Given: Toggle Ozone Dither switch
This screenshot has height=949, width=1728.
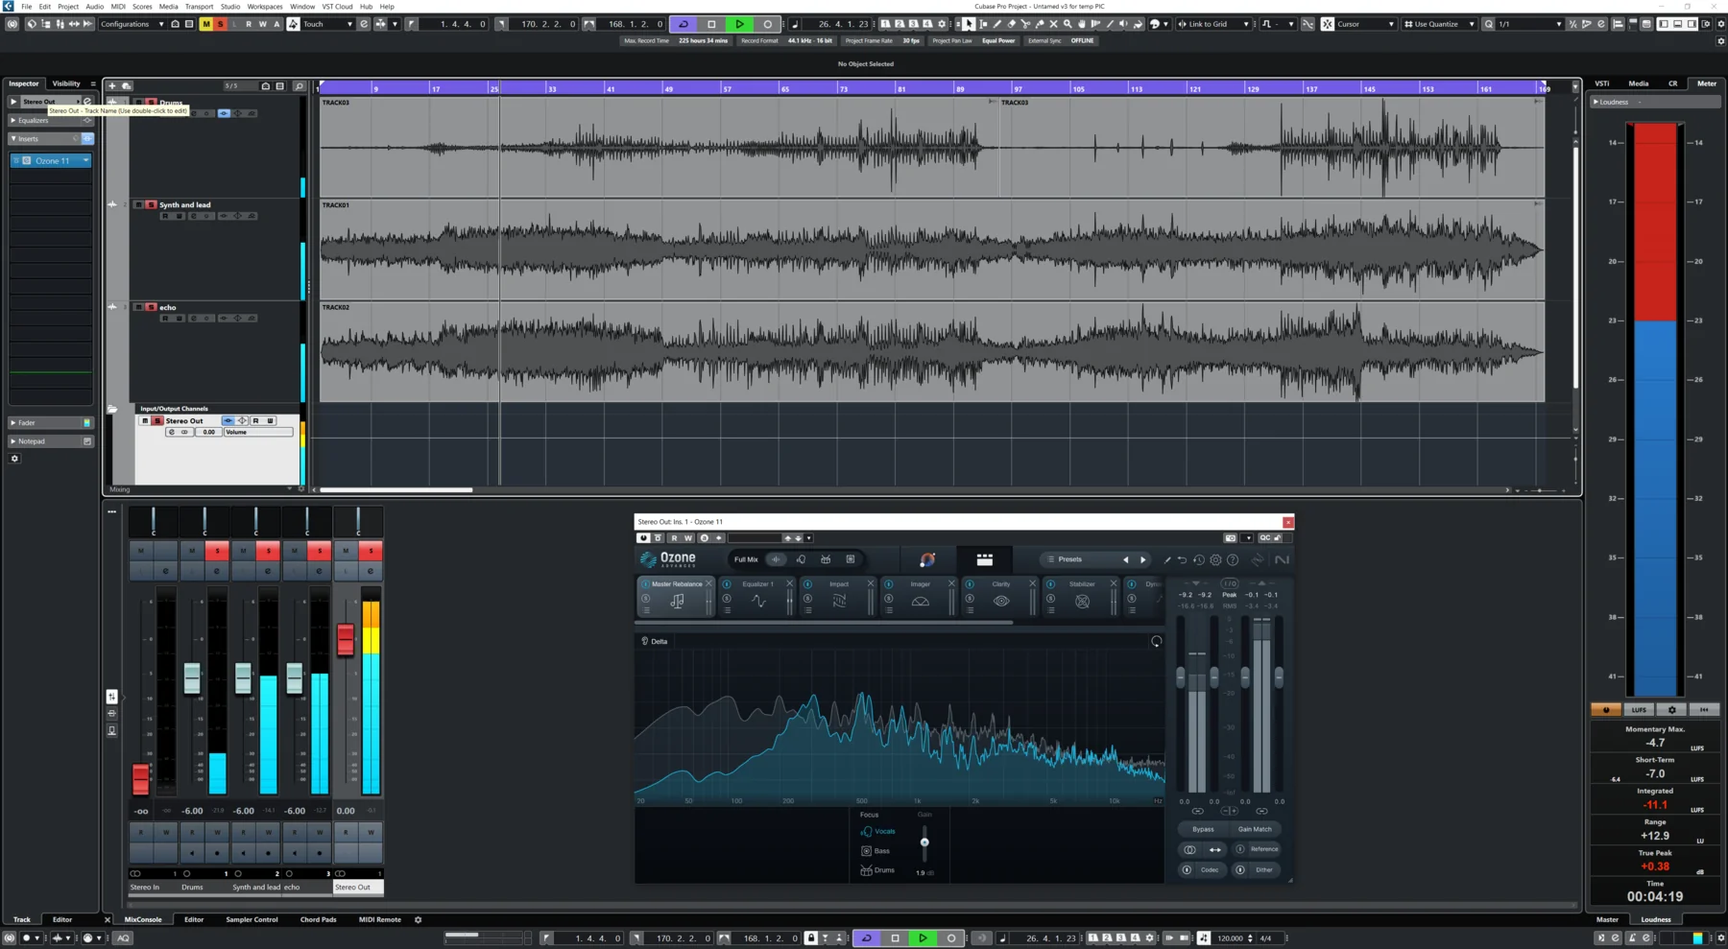Looking at the screenshot, I should click(x=1240, y=870).
